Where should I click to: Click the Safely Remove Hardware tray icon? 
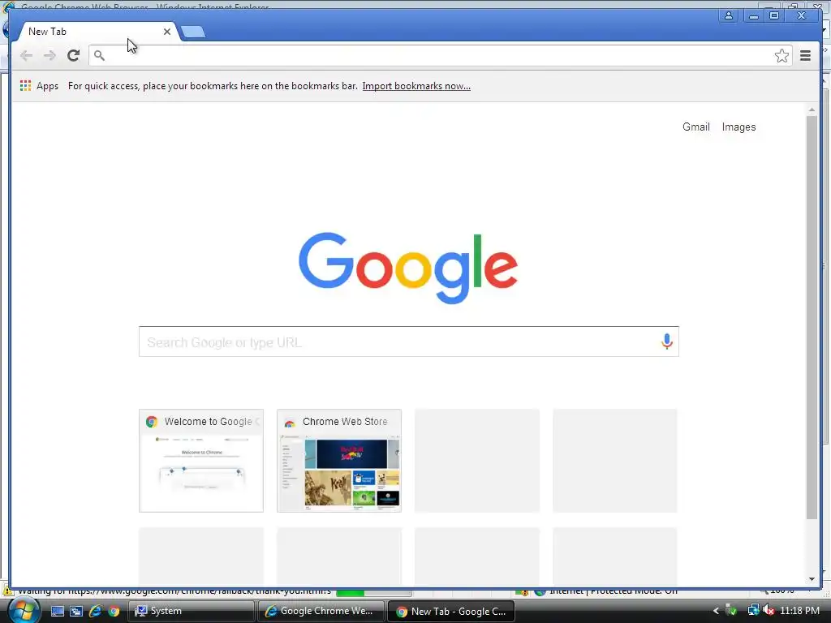(x=731, y=611)
